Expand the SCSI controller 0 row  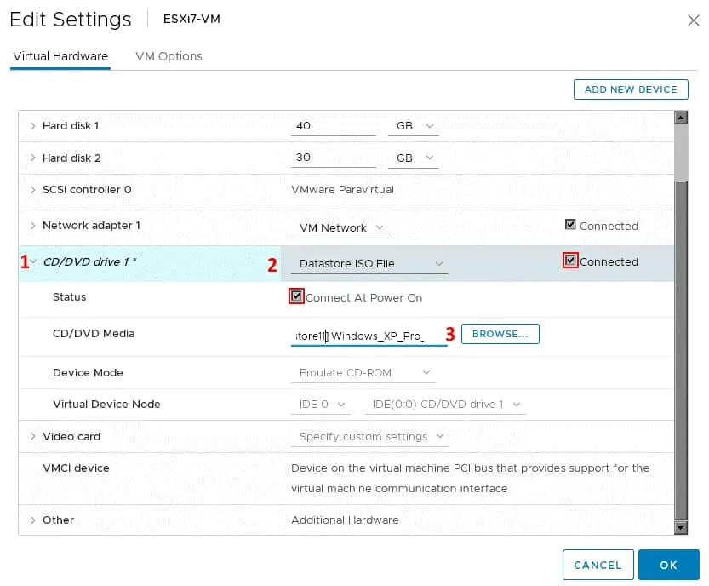33,190
